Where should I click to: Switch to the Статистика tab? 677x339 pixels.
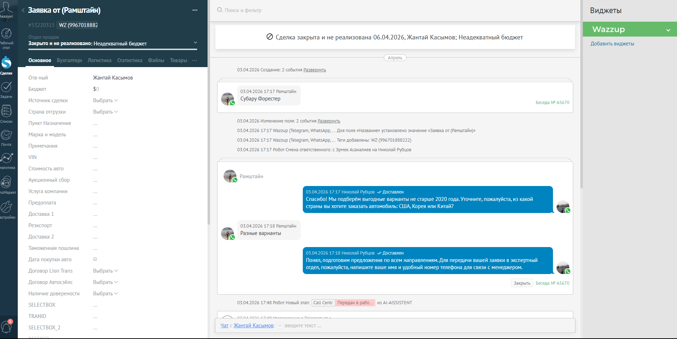pyautogui.click(x=130, y=60)
